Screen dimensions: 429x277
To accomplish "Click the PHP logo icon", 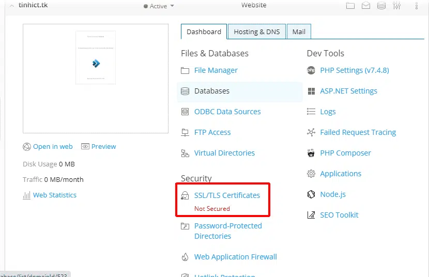I will coord(311,70).
